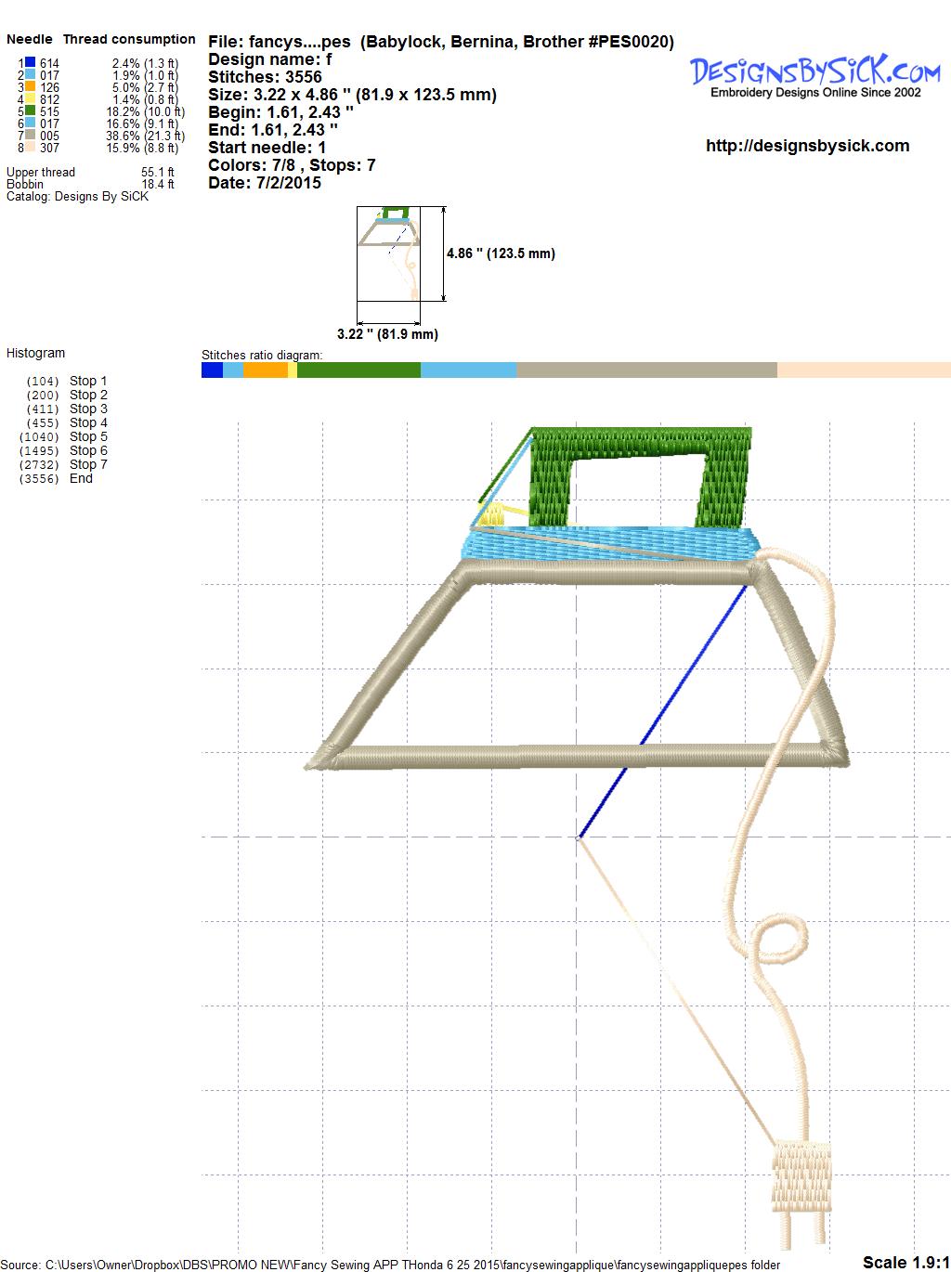The height and width of the screenshot is (1272, 951).
Task: Click the small design preview thumbnail
Action: (388, 253)
